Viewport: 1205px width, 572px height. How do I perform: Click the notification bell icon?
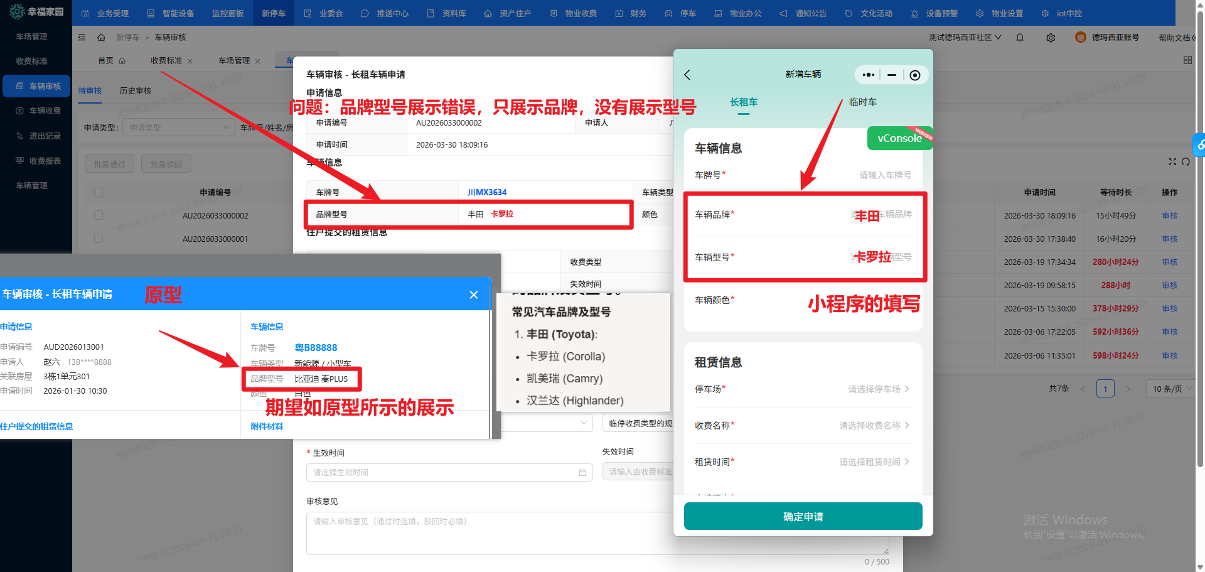pyautogui.click(x=1020, y=38)
